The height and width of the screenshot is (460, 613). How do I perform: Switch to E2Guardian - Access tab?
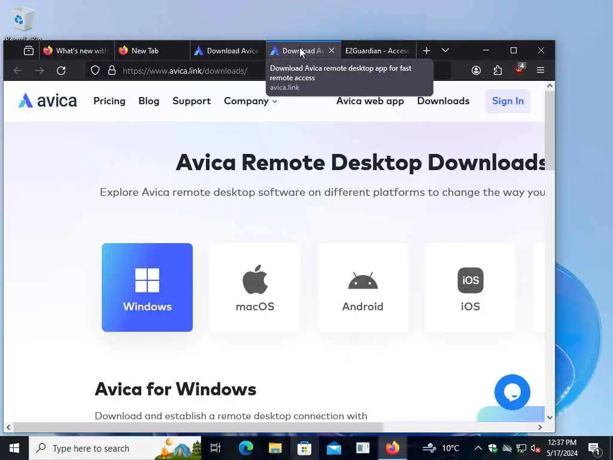pos(378,50)
